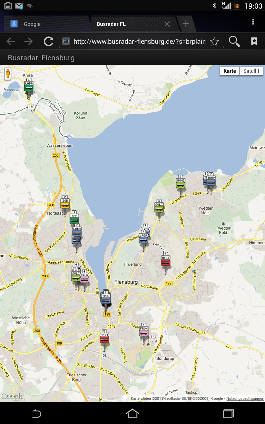
Task: Close the Busradar FL tab
Action: point(167,24)
